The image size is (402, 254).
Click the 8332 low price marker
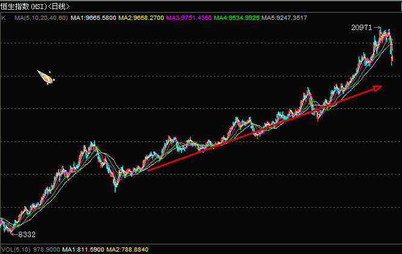point(27,235)
